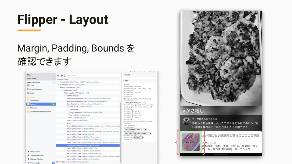
Task: Collapse the View section
Action: [x=123, y=81]
